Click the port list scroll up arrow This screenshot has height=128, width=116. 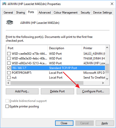click(x=107, y=48)
